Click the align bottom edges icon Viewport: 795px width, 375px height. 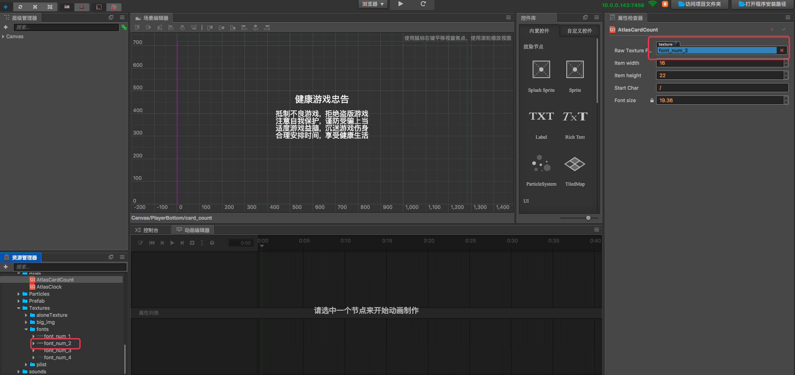click(x=160, y=27)
